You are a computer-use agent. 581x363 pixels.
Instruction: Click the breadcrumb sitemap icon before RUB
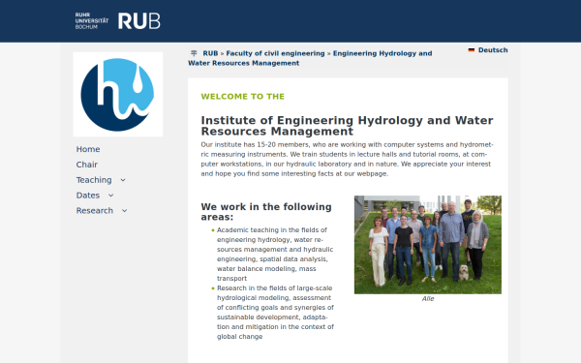194,53
